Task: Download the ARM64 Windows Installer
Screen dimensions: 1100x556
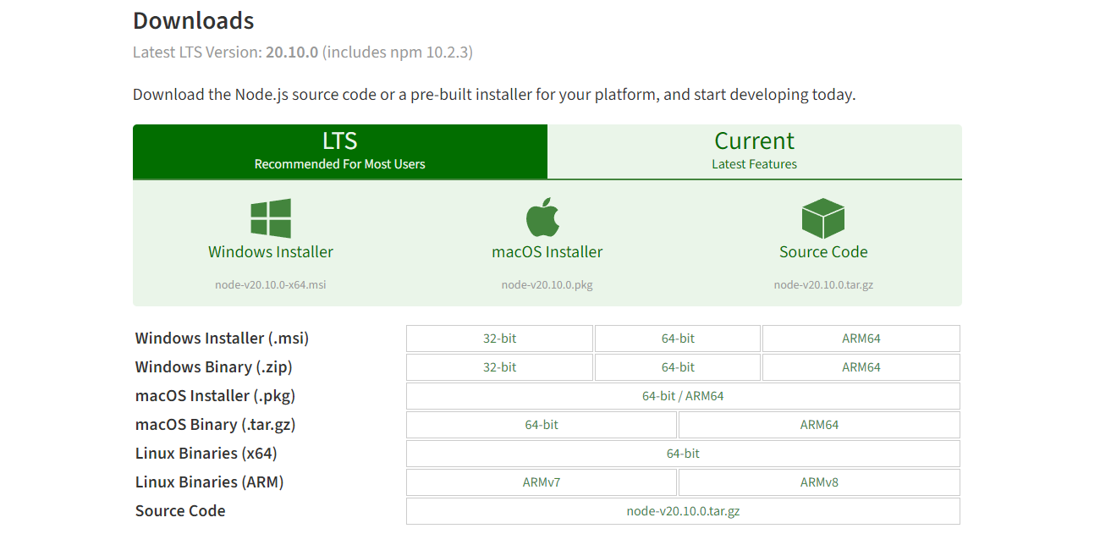Action: click(861, 338)
